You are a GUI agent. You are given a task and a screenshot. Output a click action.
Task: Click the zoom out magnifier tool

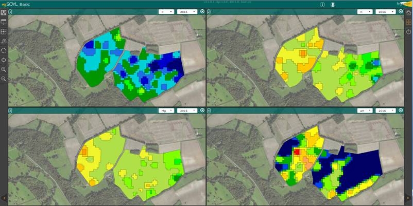tap(4, 79)
